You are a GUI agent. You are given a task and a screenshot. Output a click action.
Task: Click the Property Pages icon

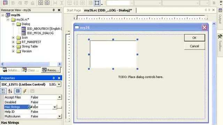point(32,91)
